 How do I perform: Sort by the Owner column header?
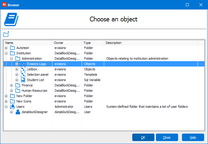pos(67,43)
